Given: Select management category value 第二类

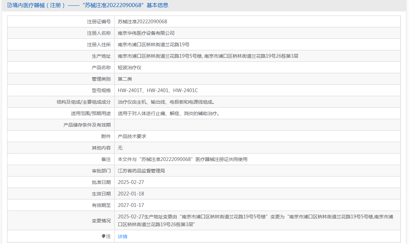Looking at the screenshot, I should (x=125, y=79).
